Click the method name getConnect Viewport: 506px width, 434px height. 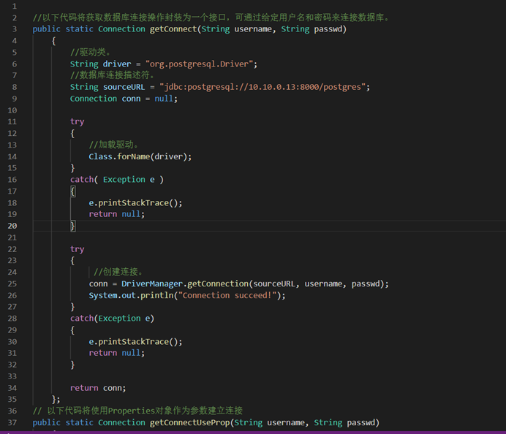173,29
